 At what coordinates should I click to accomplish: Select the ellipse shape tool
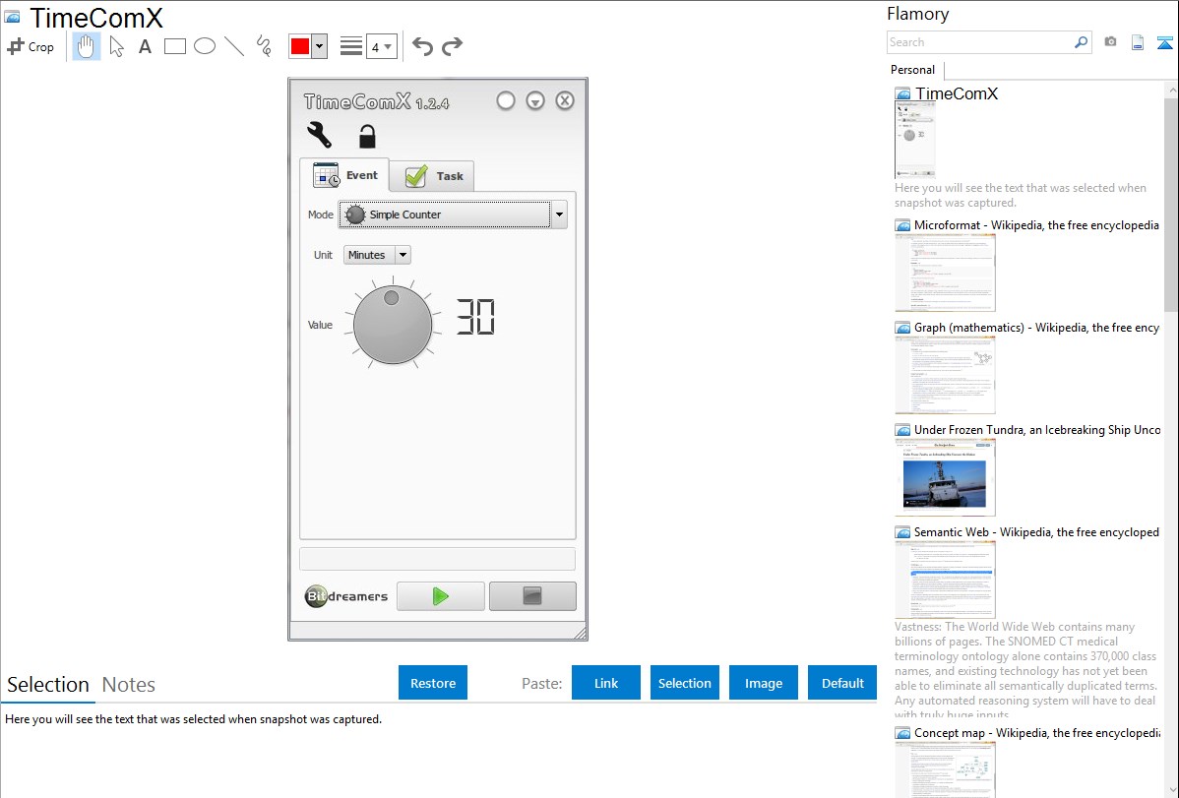coord(205,46)
